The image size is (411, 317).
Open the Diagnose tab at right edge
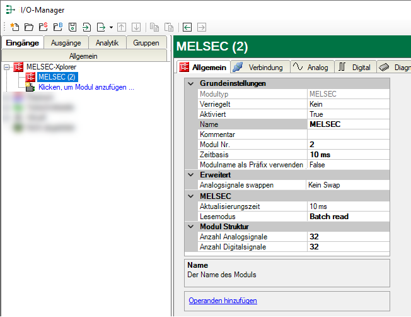pyautogui.click(x=394, y=67)
